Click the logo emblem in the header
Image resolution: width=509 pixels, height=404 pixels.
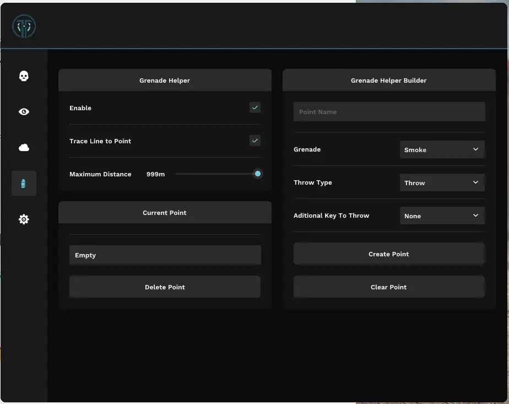pyautogui.click(x=24, y=26)
